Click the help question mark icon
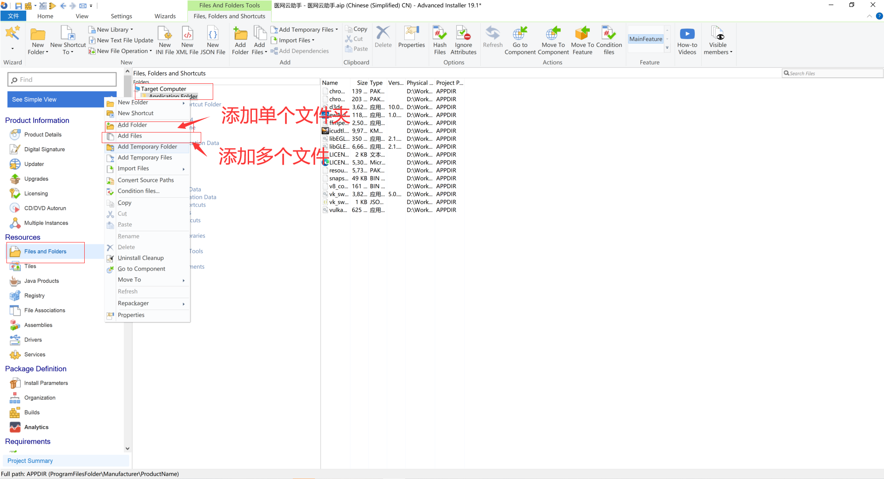 click(879, 16)
